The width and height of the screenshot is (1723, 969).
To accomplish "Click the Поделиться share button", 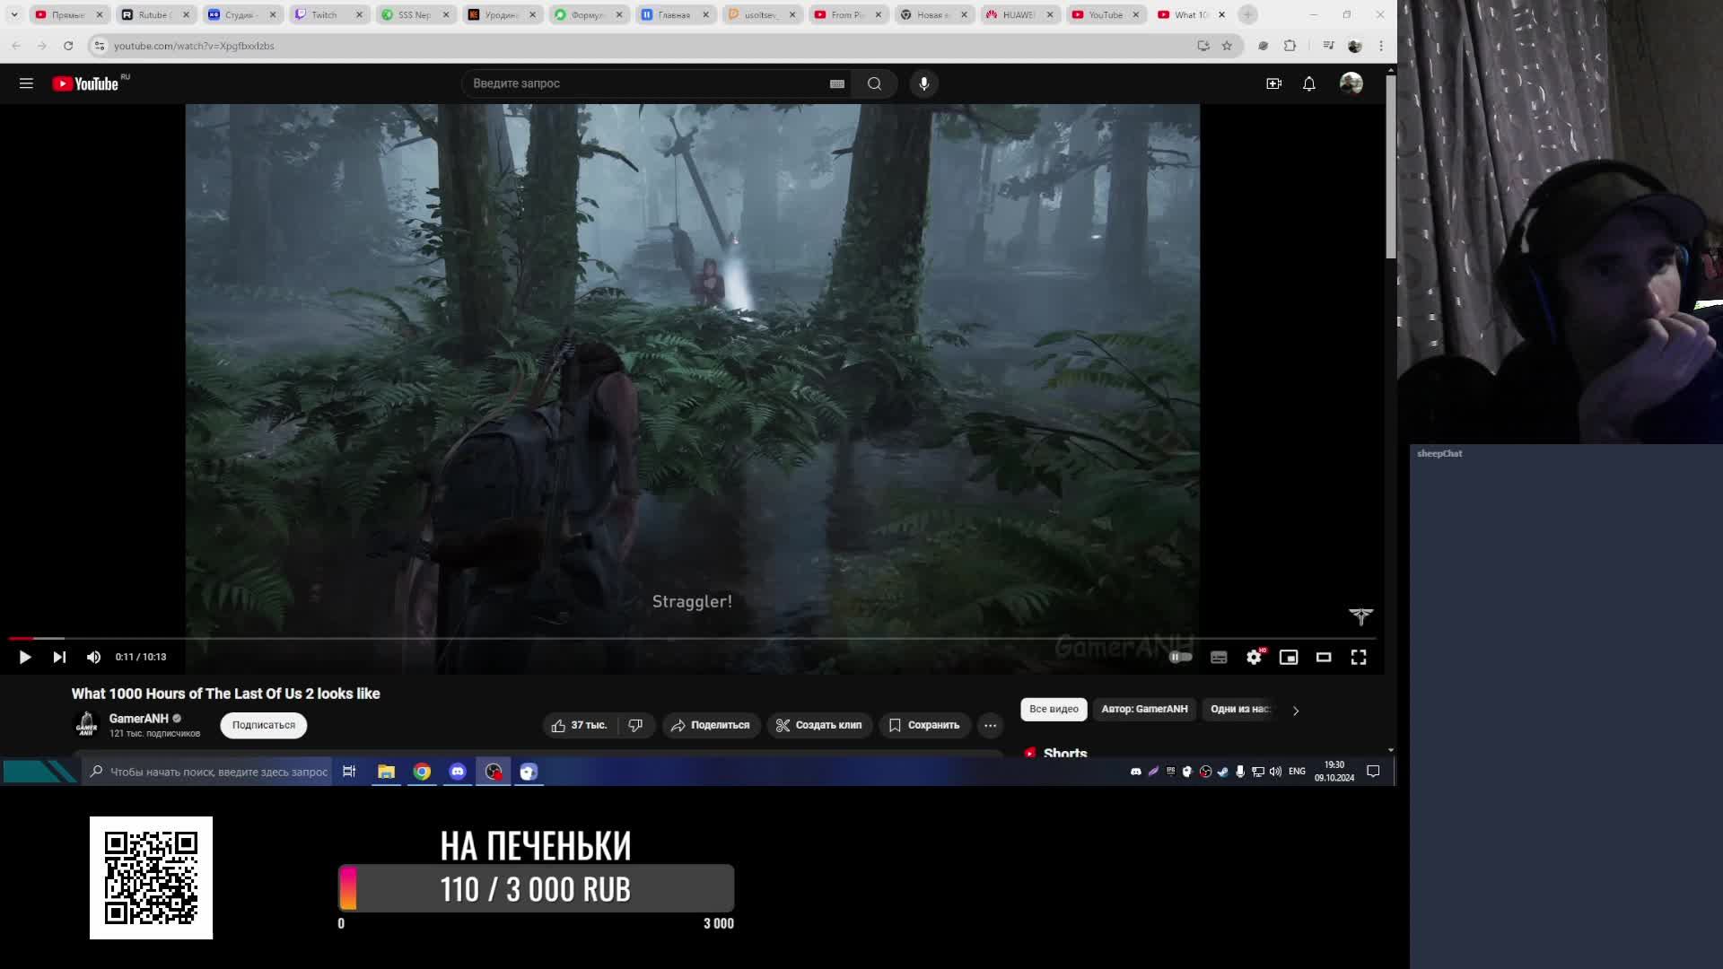I will point(711,725).
